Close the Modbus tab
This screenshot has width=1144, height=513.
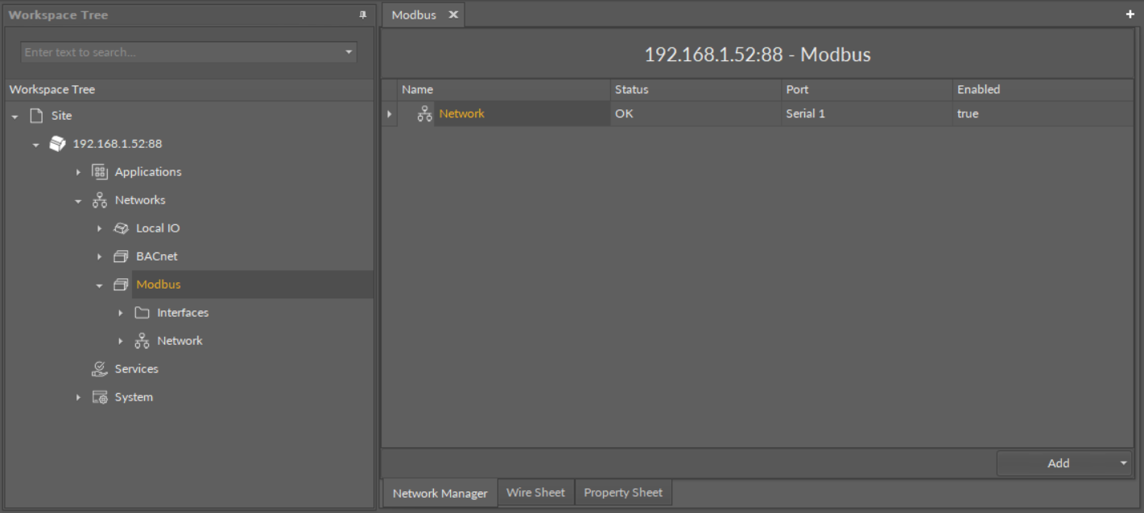coord(453,15)
